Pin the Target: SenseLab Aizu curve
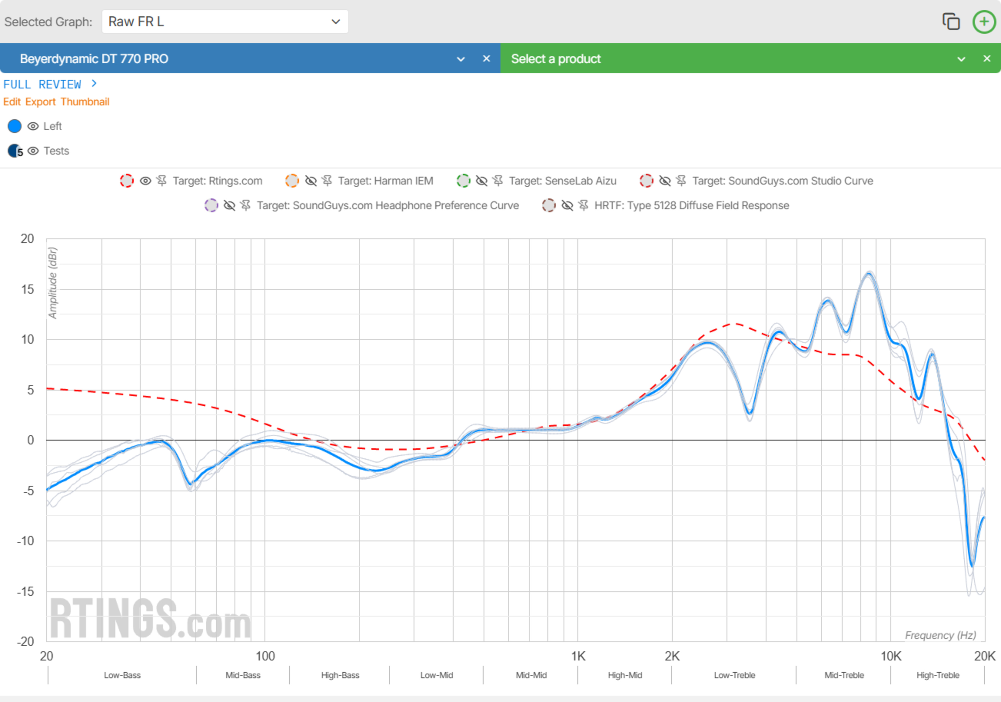The height and width of the screenshot is (702, 1001). point(498,180)
